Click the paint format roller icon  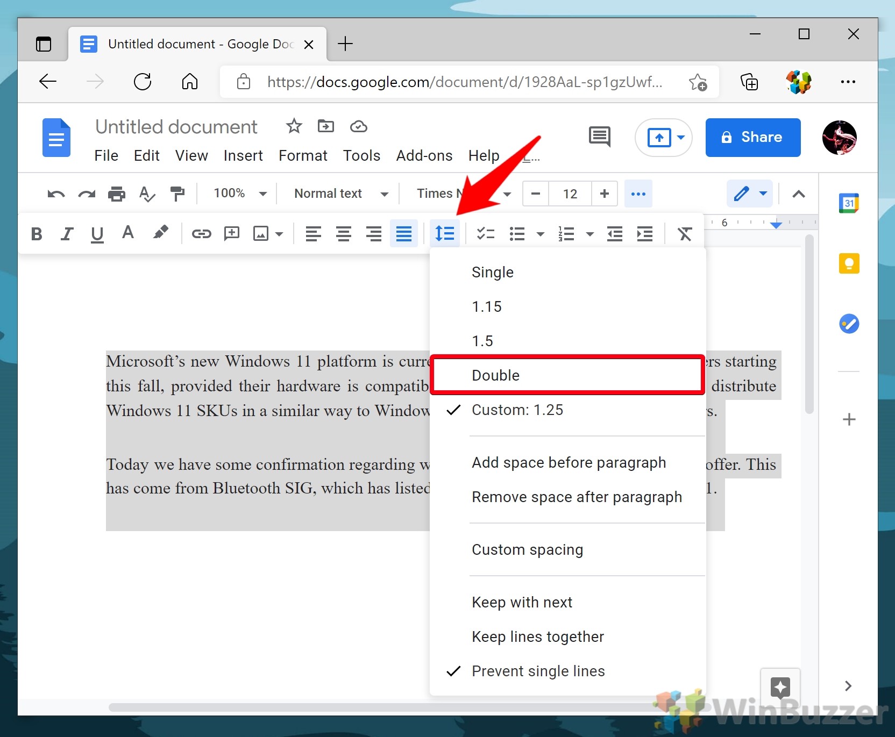pyautogui.click(x=177, y=194)
